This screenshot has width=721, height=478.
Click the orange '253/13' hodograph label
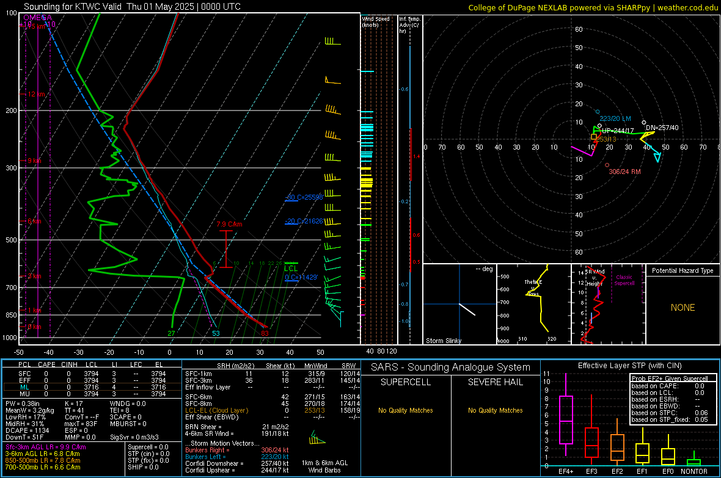coord(606,139)
